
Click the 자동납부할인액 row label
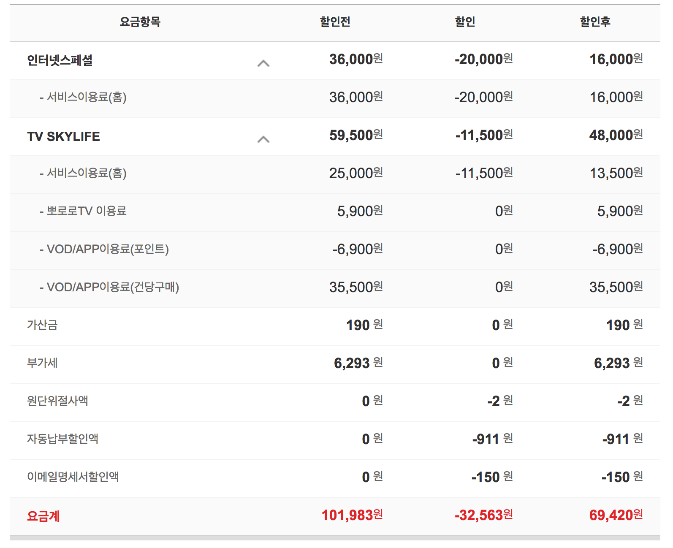click(62, 439)
